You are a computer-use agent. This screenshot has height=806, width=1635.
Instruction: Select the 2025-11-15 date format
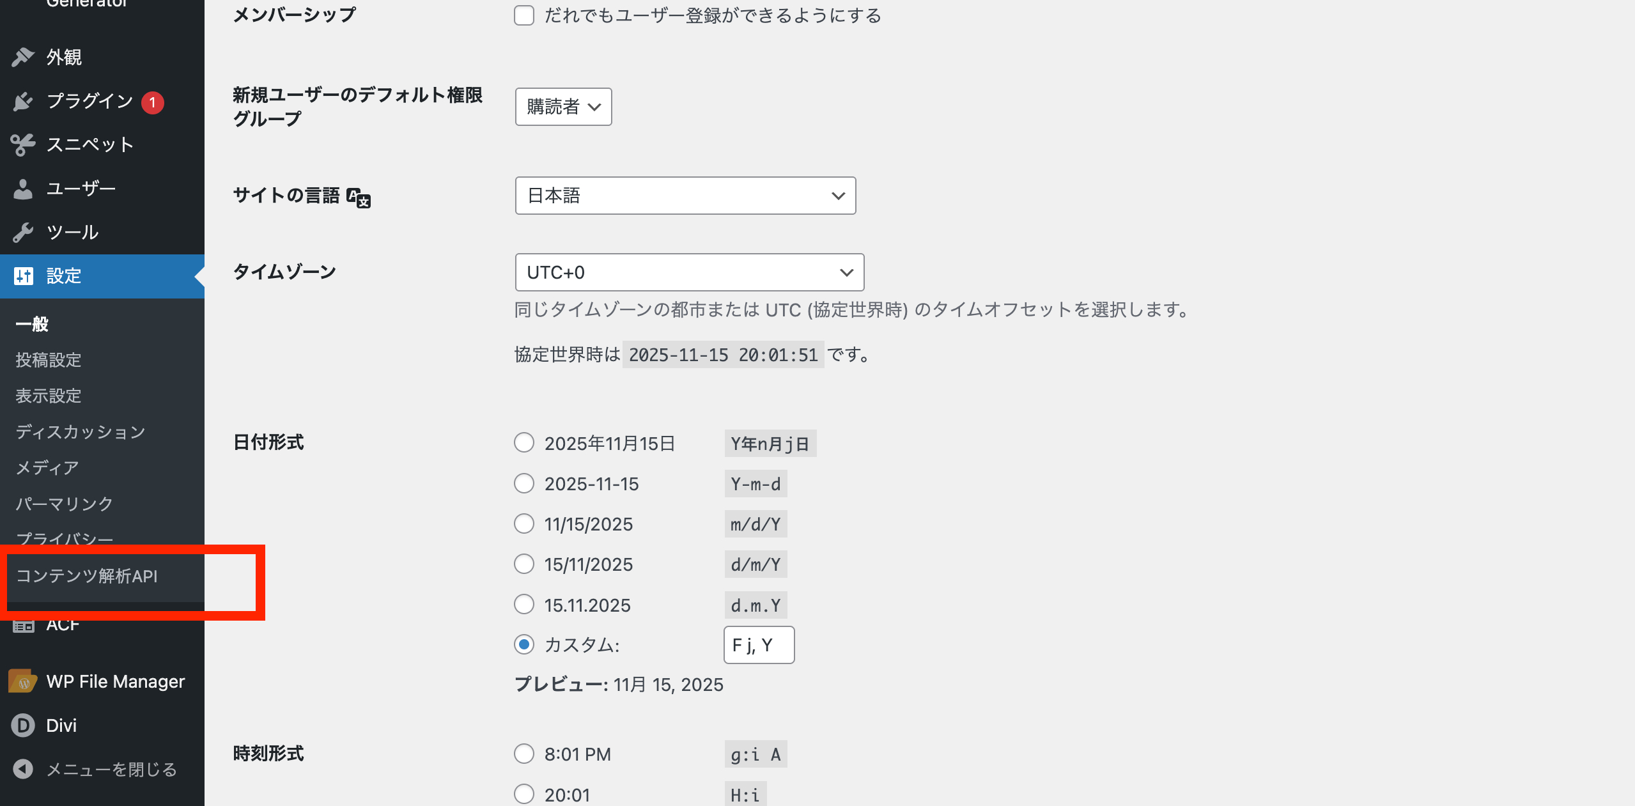(523, 483)
